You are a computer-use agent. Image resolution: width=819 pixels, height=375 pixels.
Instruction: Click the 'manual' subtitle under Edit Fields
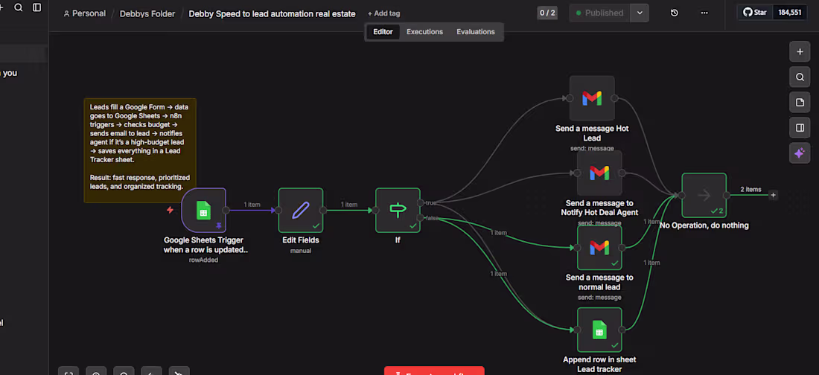300,251
